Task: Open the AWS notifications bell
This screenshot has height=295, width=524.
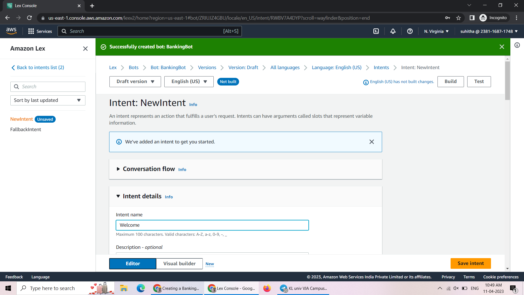Action: pyautogui.click(x=393, y=31)
